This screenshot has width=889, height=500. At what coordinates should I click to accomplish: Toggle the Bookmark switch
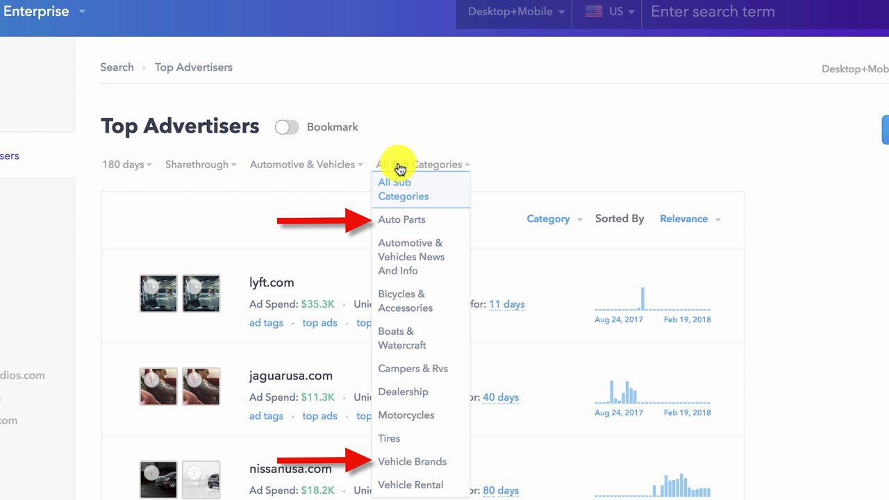click(287, 127)
